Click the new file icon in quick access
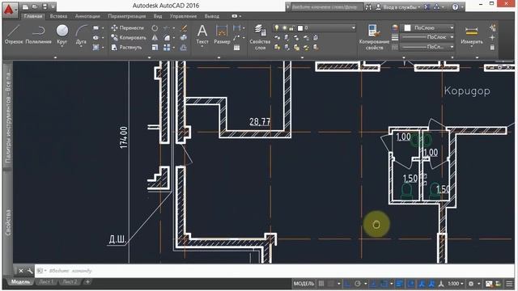This screenshot has height=291, width=518. 25,6
